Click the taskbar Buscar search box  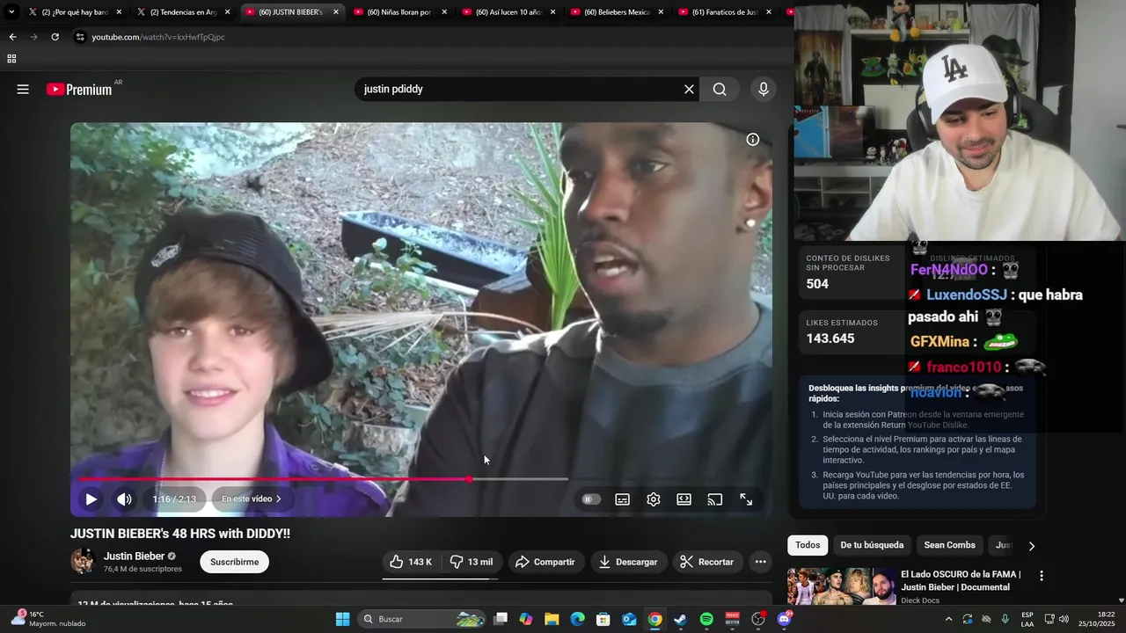[x=423, y=619]
